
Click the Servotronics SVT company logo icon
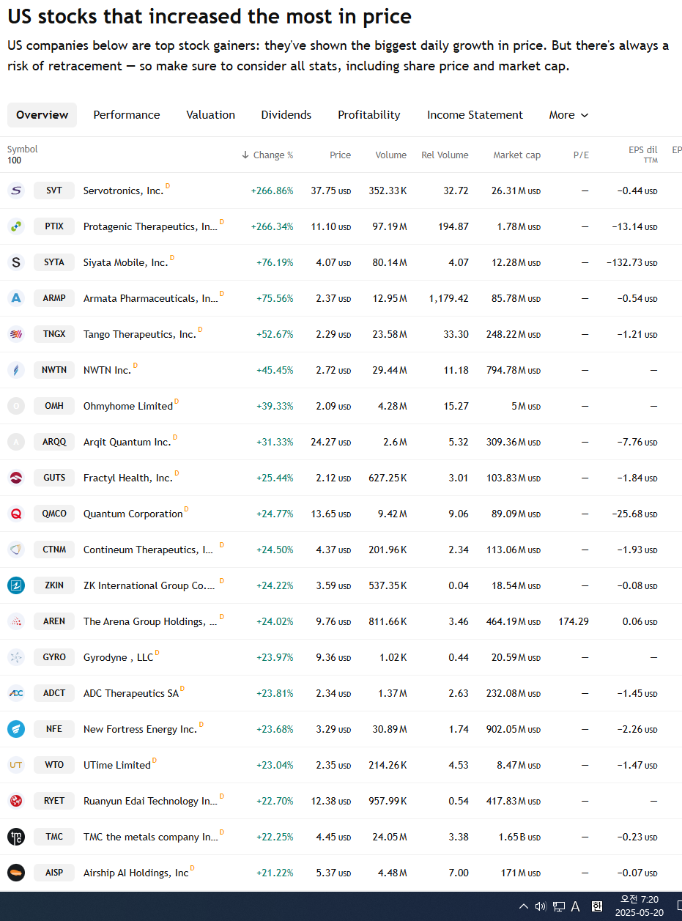coord(16,191)
